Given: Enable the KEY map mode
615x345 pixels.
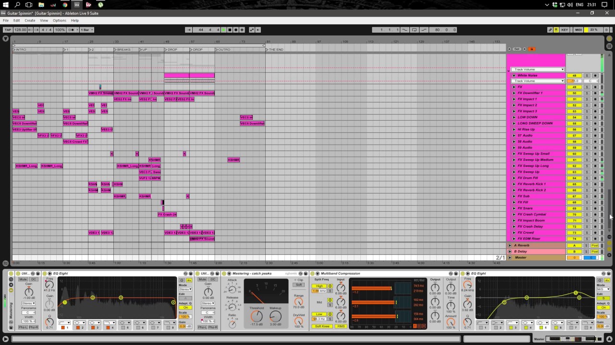Looking at the screenshot, I should pyautogui.click(x=565, y=30).
